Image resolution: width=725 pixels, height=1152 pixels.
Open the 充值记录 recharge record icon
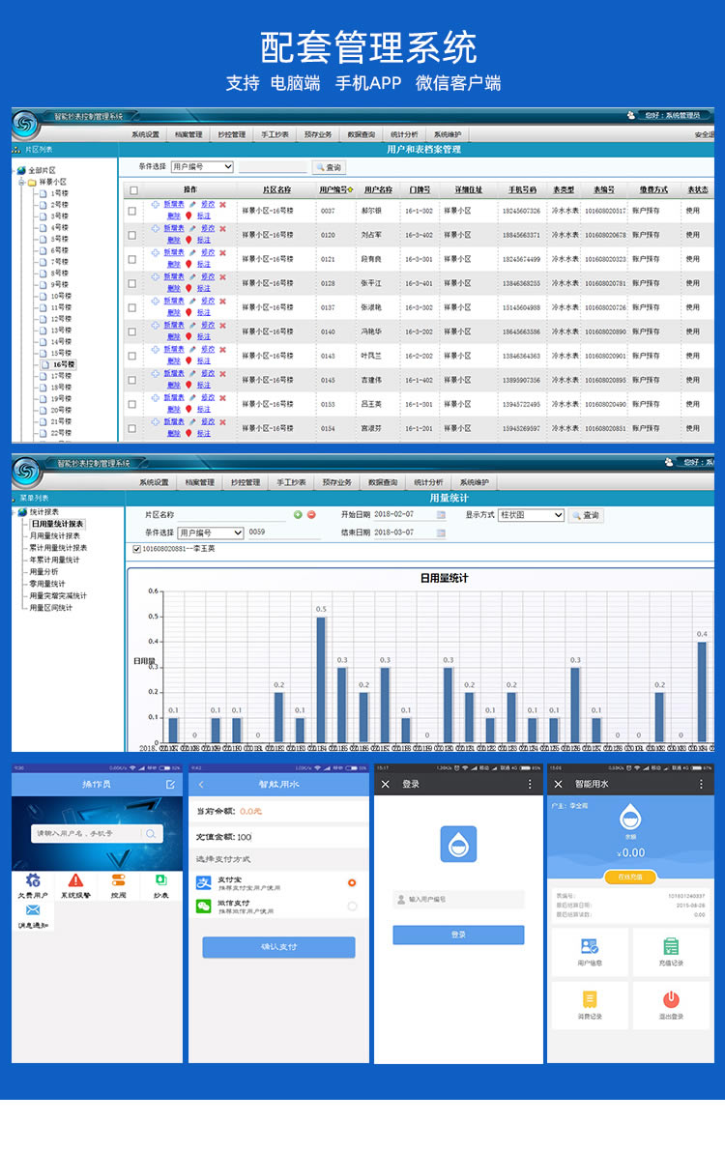tap(670, 947)
